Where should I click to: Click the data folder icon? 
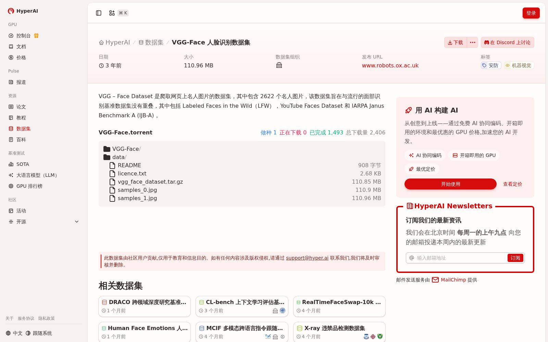107,157
